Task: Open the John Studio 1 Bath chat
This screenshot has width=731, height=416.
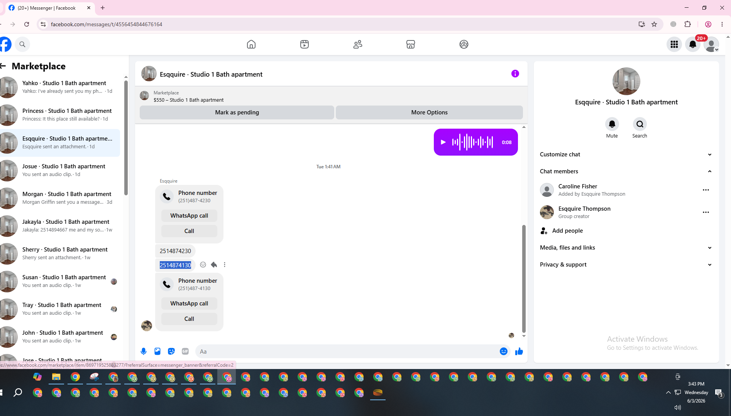Action: point(60,337)
